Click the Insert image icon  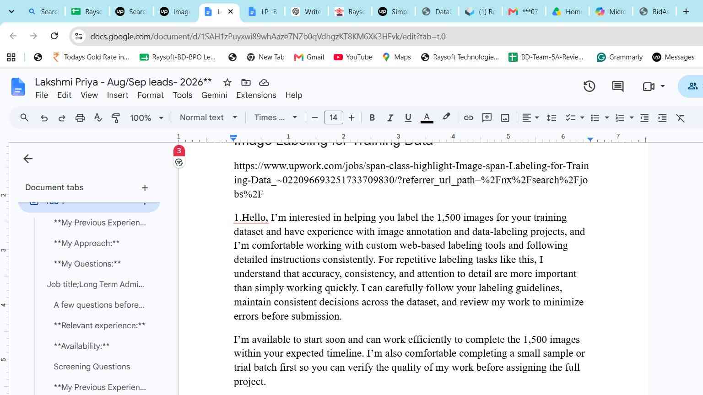tap(505, 118)
